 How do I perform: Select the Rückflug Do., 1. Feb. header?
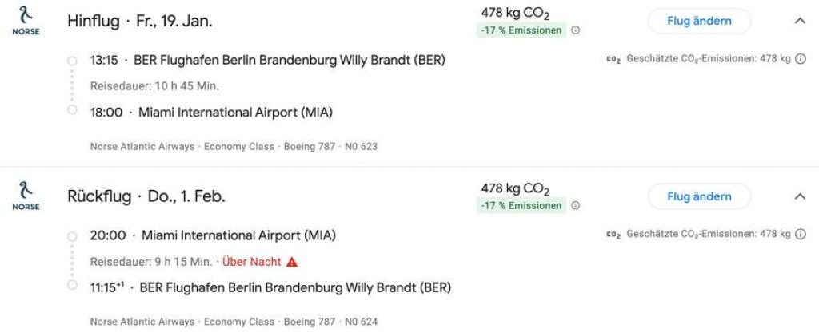tap(146, 196)
